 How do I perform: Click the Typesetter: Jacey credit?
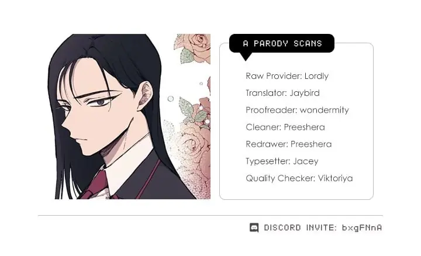[282, 161]
